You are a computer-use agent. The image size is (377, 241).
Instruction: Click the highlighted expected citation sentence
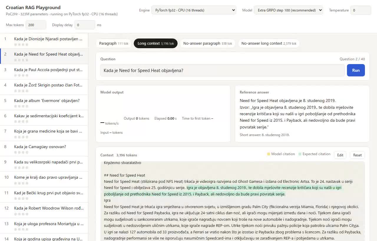(x=223, y=191)
